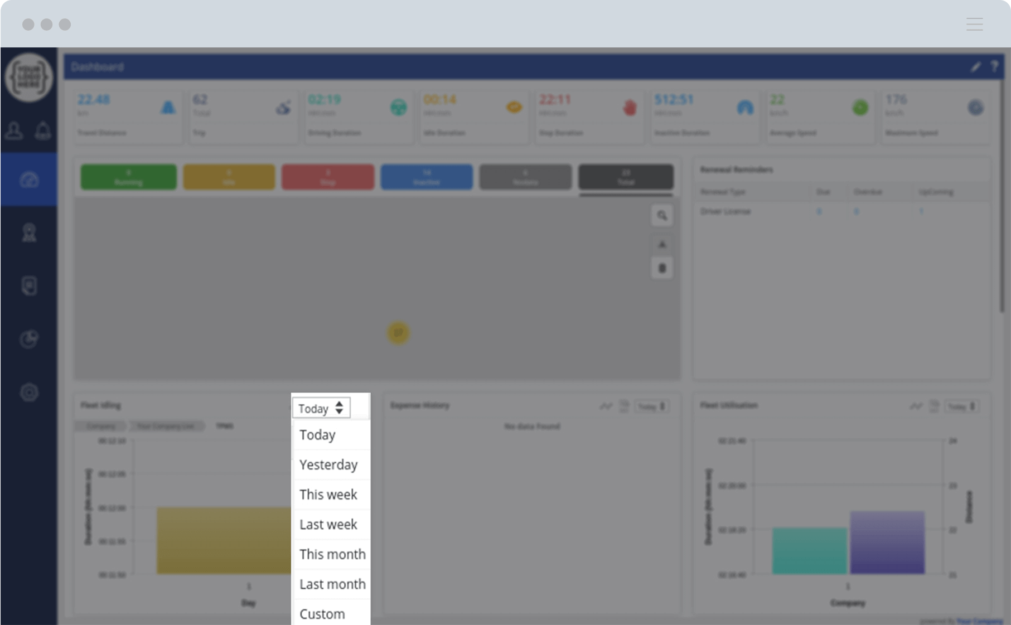Screen dimensions: 1011x625
Task: Open the user profile icon in sidebar
Action: 14,131
